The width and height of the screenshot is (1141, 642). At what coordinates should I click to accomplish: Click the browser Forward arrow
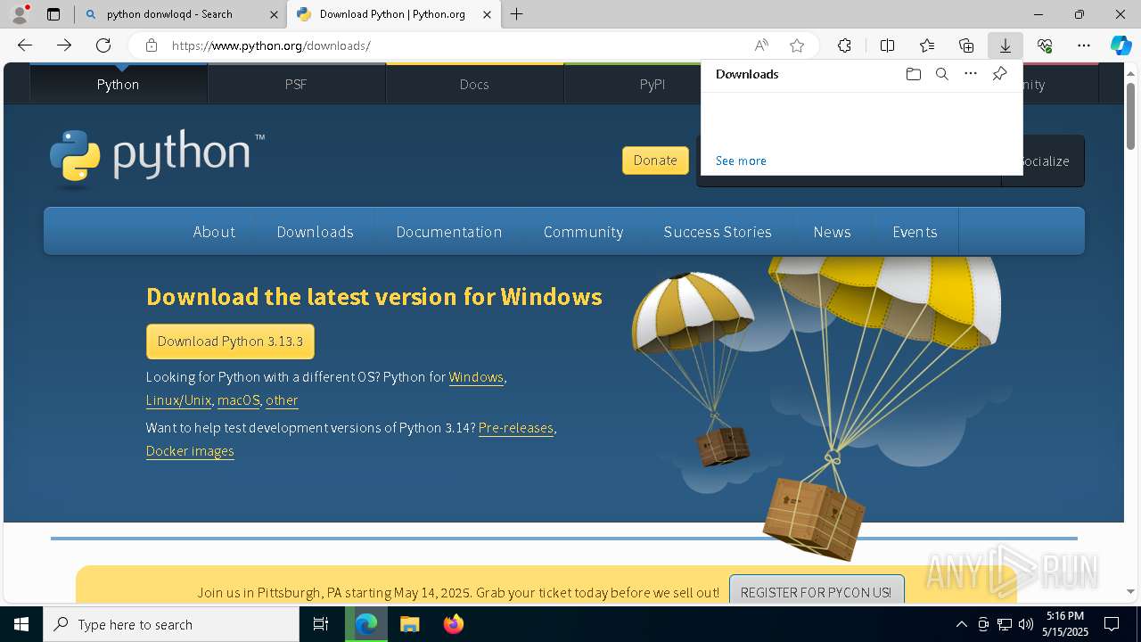(x=64, y=45)
